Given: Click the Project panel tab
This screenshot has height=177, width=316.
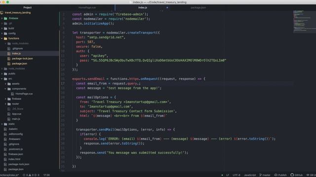Looking at the screenshot, I should (x=28, y=7).
